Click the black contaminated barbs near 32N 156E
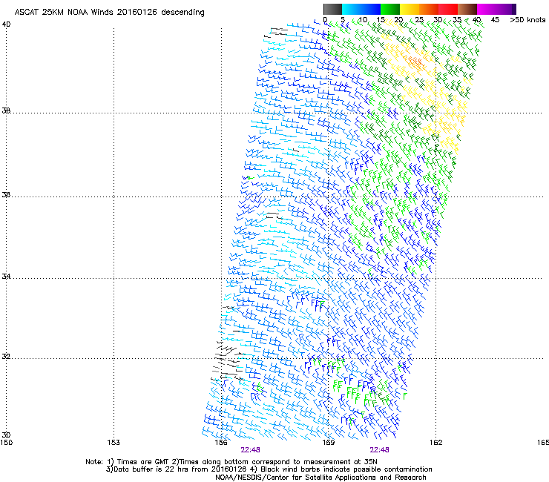The image size is (549, 482). (227, 360)
